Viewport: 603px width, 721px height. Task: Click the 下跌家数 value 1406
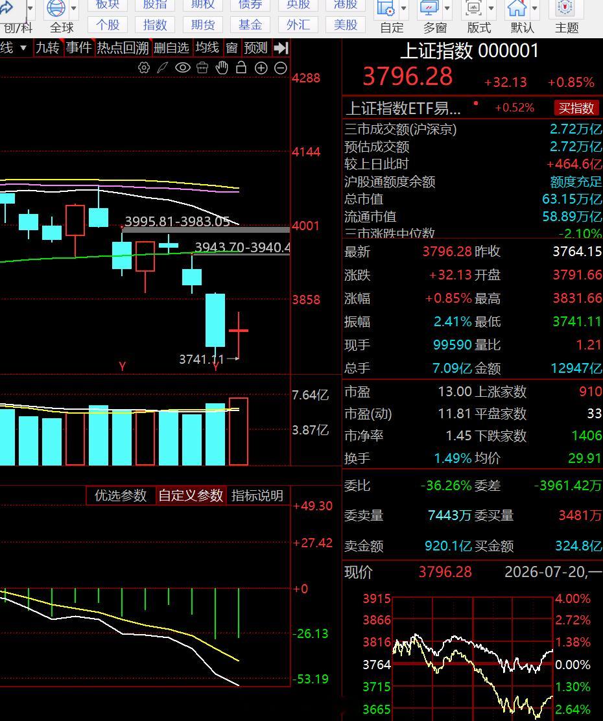point(586,436)
